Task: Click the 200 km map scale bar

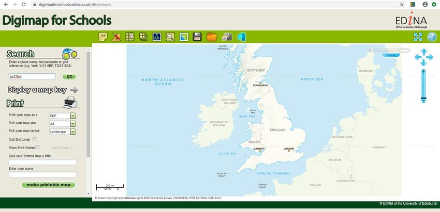Action: (x=110, y=186)
